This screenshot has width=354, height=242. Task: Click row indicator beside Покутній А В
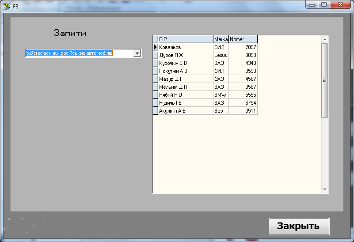155,71
